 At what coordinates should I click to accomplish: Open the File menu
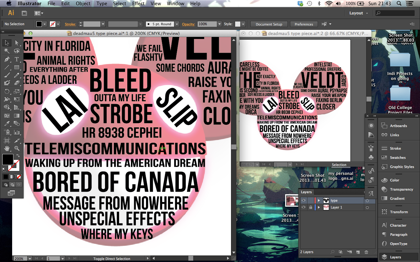[51, 4]
